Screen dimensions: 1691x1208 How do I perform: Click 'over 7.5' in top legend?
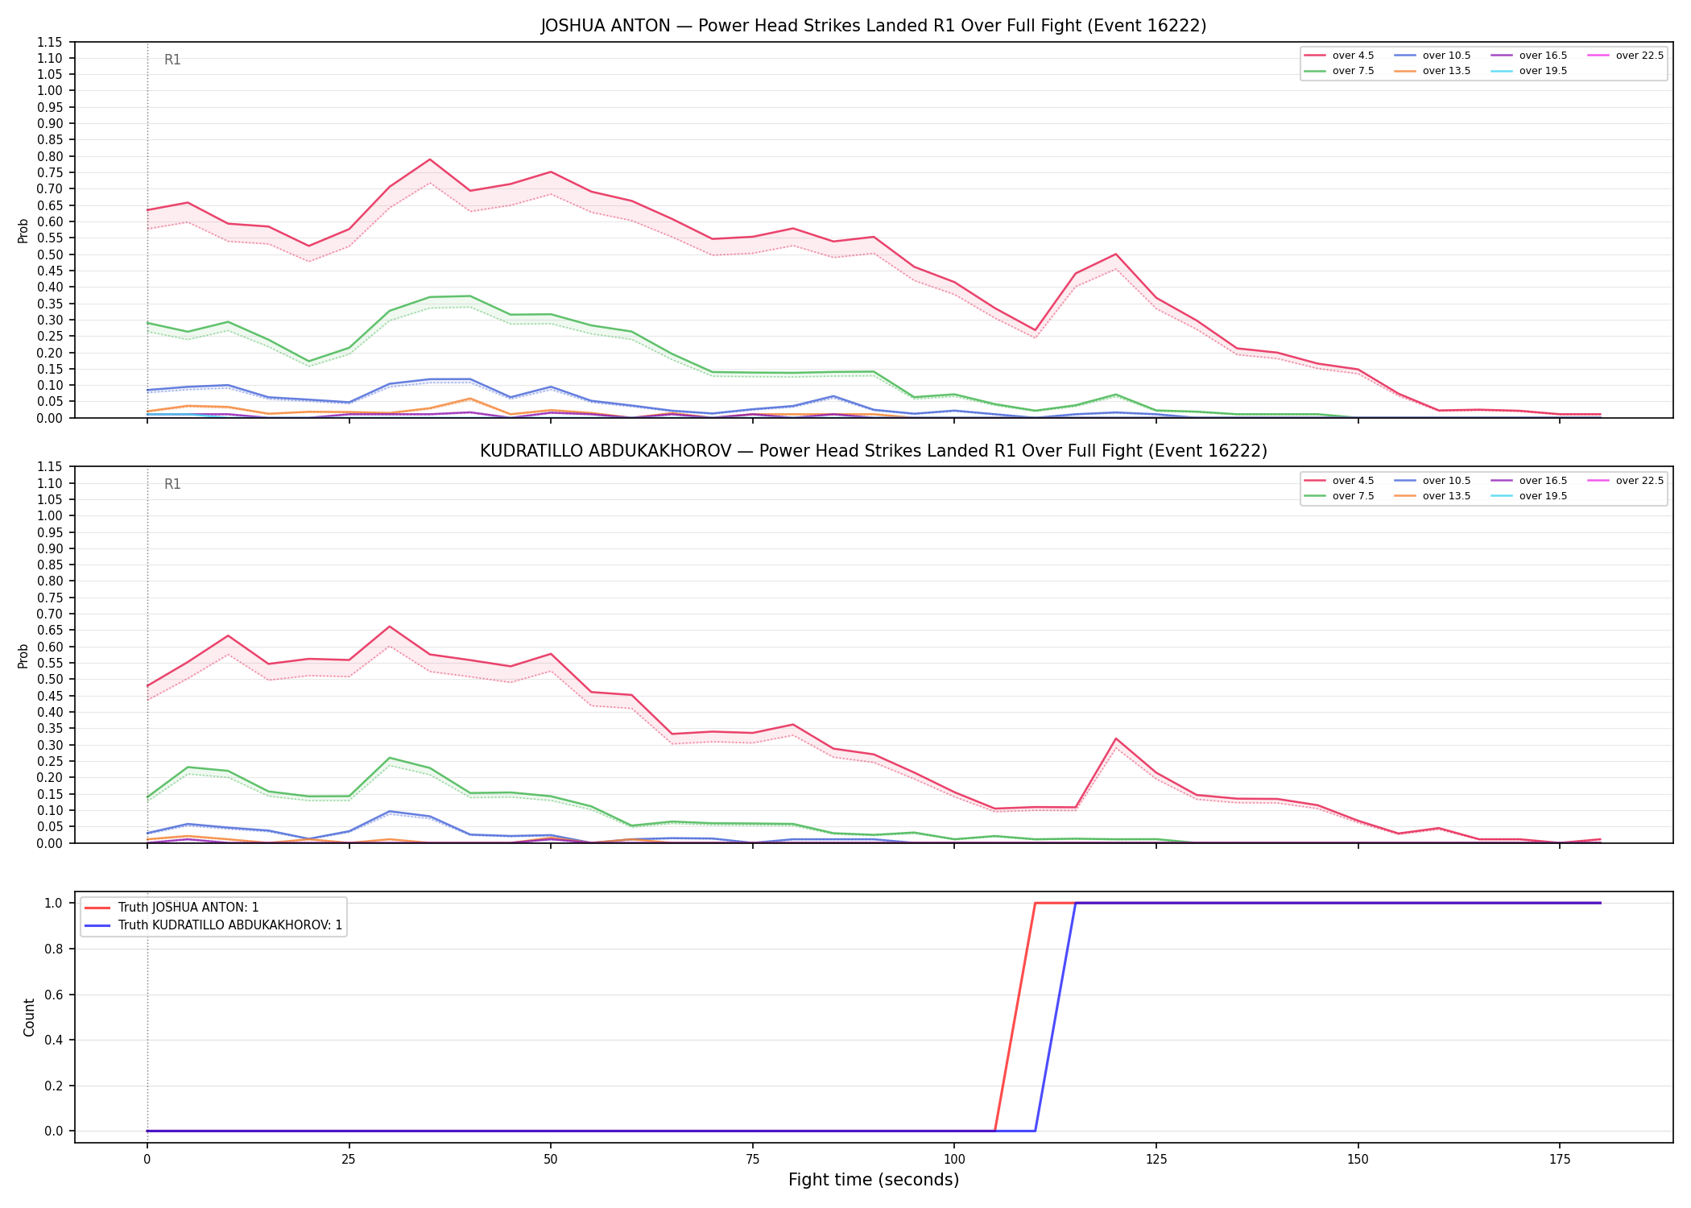pyautogui.click(x=1339, y=71)
